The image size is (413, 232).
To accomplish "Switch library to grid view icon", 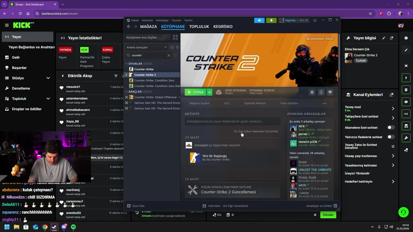I will tap(175, 37).
